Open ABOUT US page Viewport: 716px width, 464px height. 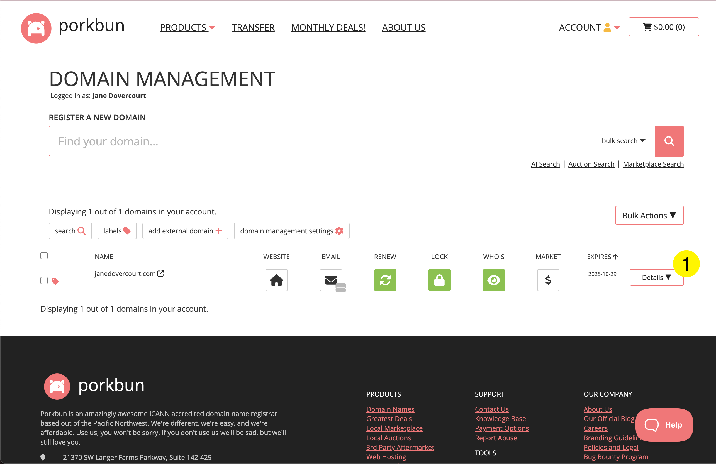(x=403, y=27)
